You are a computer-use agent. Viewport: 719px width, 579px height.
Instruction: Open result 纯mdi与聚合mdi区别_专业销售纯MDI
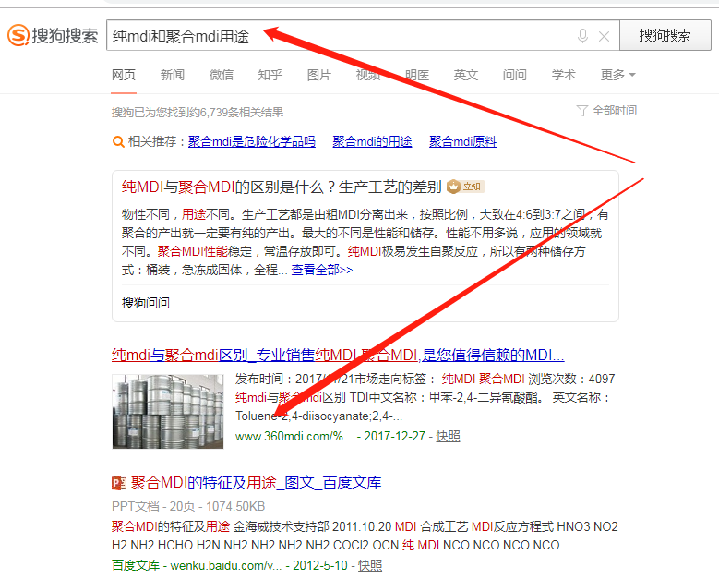pos(338,355)
